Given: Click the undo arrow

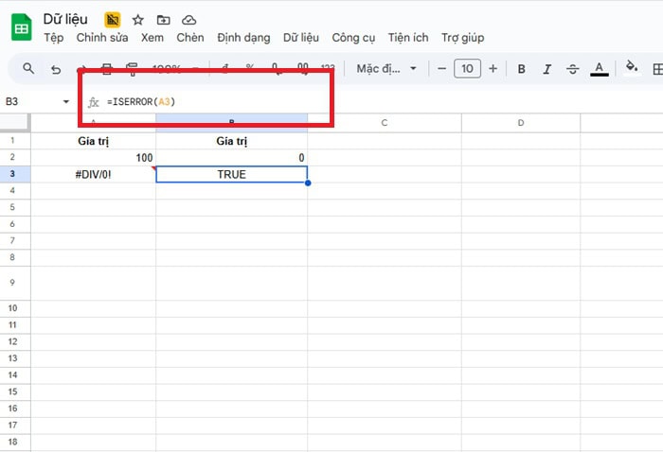Looking at the screenshot, I should tap(56, 69).
